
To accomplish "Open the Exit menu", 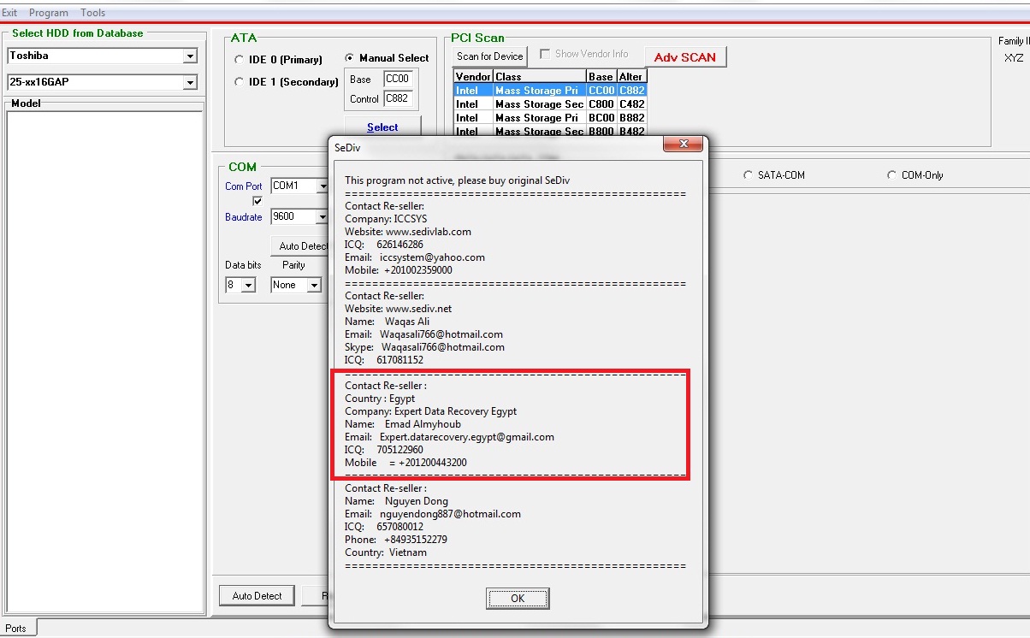I will tap(9, 13).
